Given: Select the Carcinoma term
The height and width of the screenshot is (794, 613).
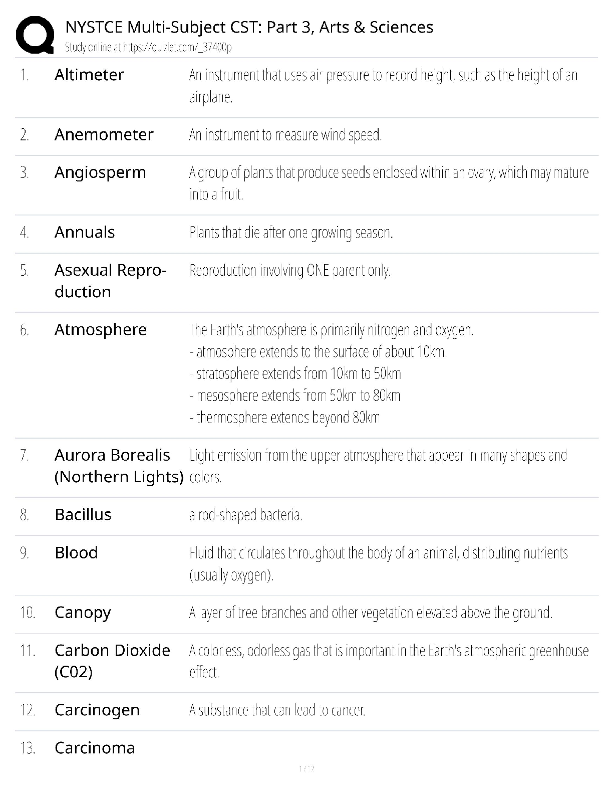Looking at the screenshot, I should 95,748.
